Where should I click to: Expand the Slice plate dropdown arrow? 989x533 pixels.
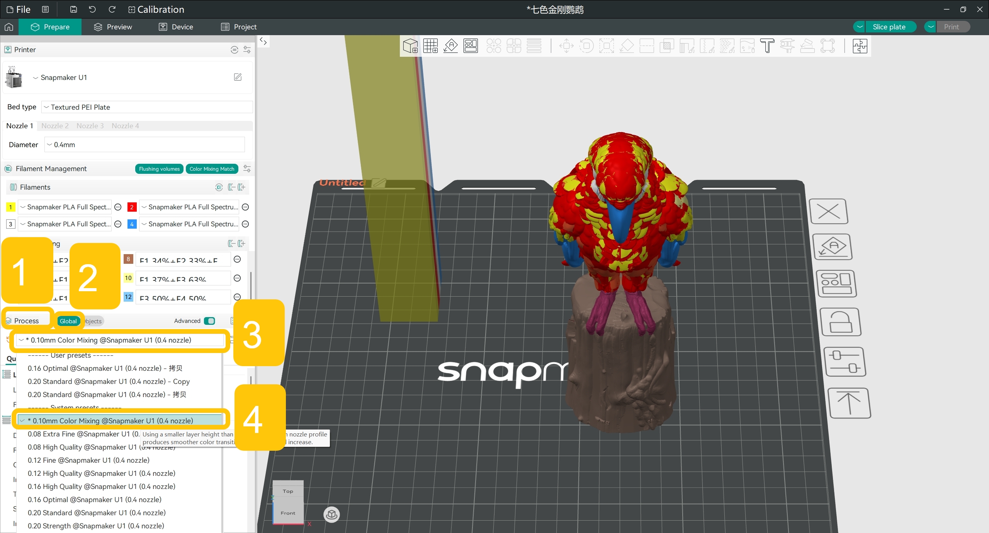[x=860, y=27]
